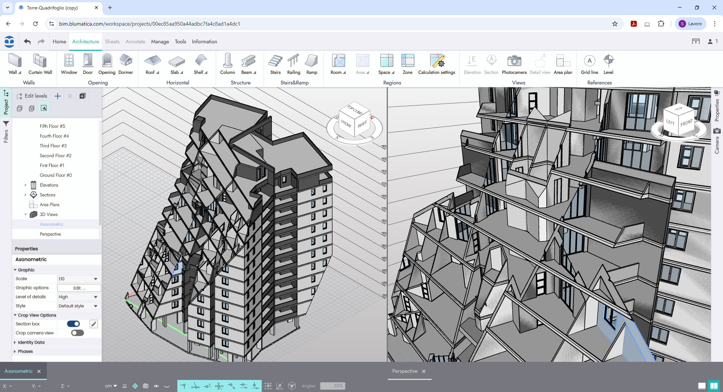
Task: Select the Curtain Wall tool
Action: [40, 64]
